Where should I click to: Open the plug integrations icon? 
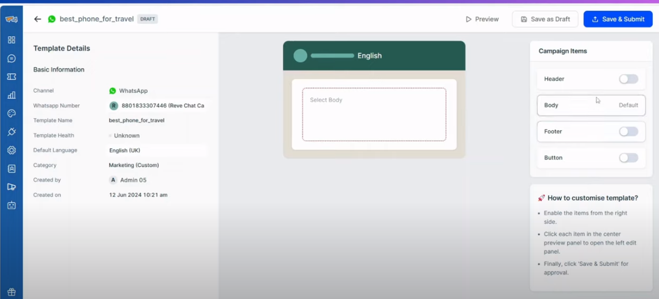point(12,132)
